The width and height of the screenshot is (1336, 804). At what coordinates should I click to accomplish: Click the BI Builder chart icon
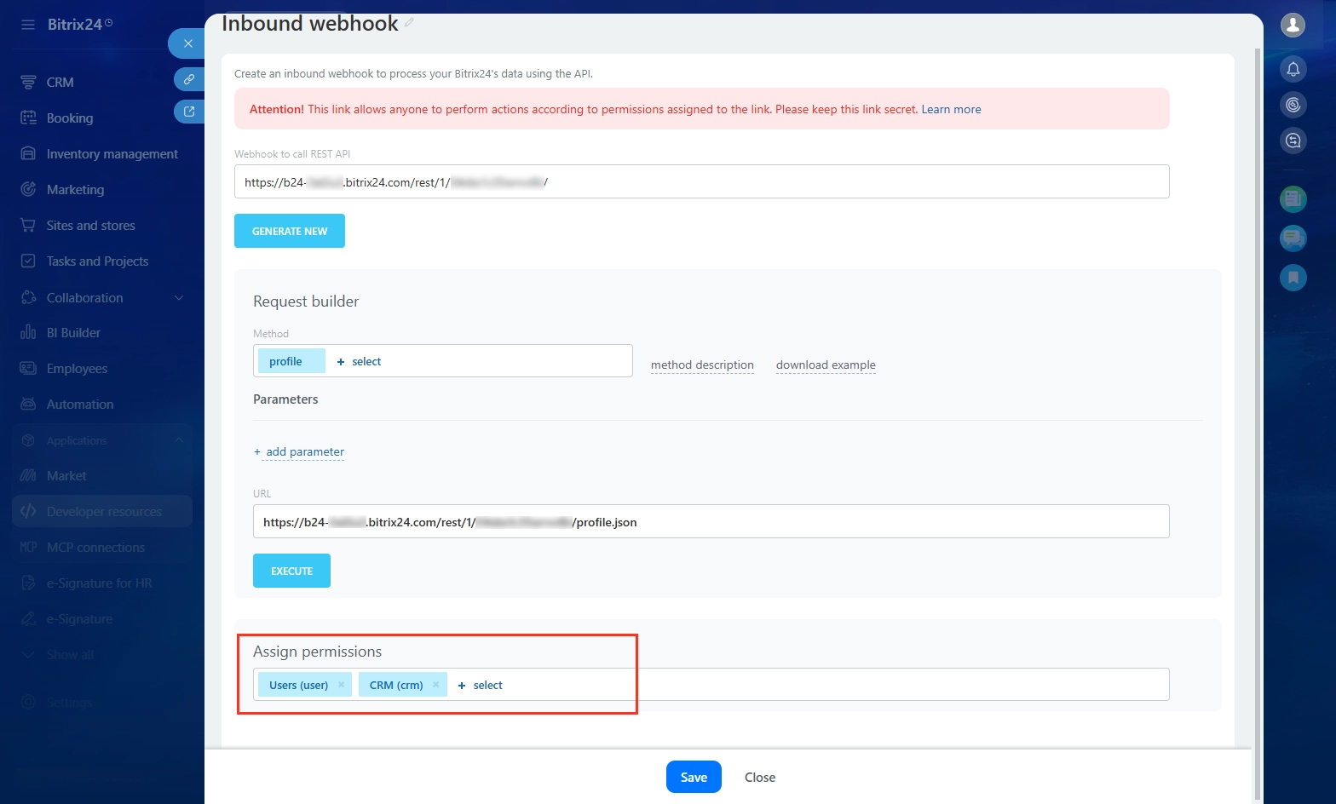[28, 332]
